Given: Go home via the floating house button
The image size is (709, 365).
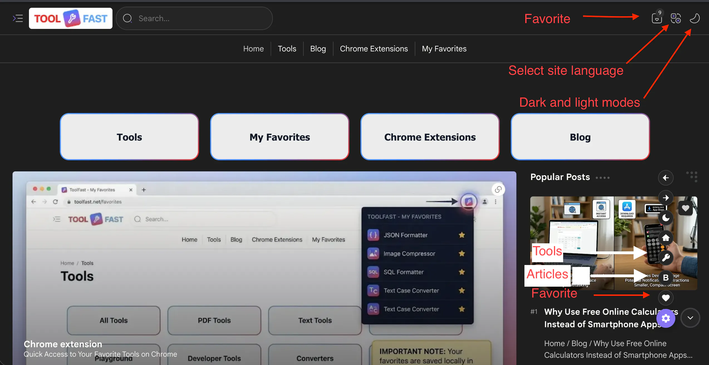Looking at the screenshot, I should [666, 238].
